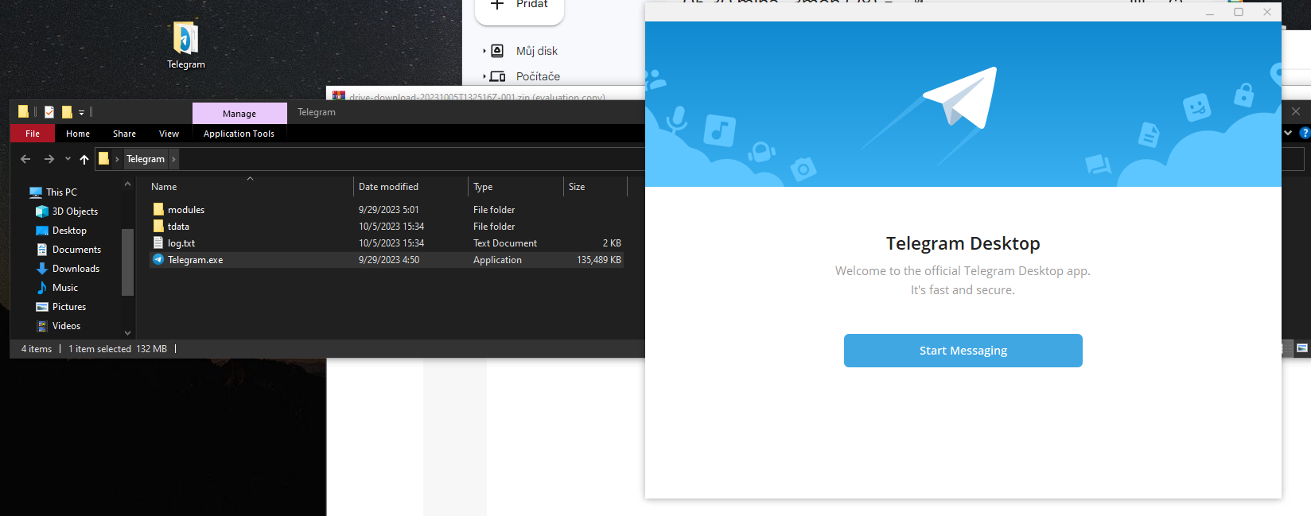Click the Telegram.exe paper plane icon
The image size is (1311, 516).
click(158, 260)
